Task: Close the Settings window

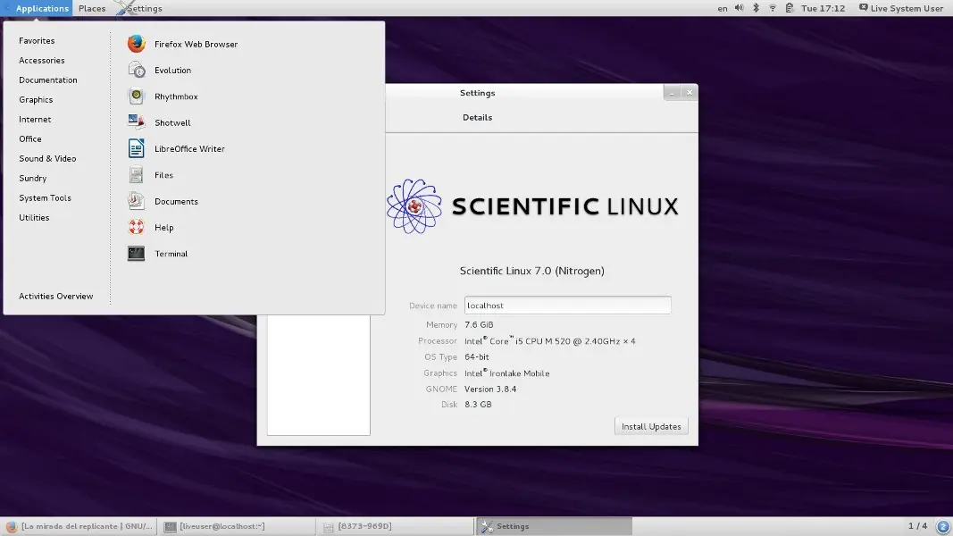Action: pyautogui.click(x=690, y=92)
